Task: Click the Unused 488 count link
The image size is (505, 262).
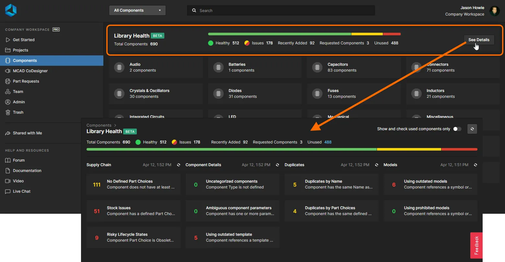Action: (328, 142)
